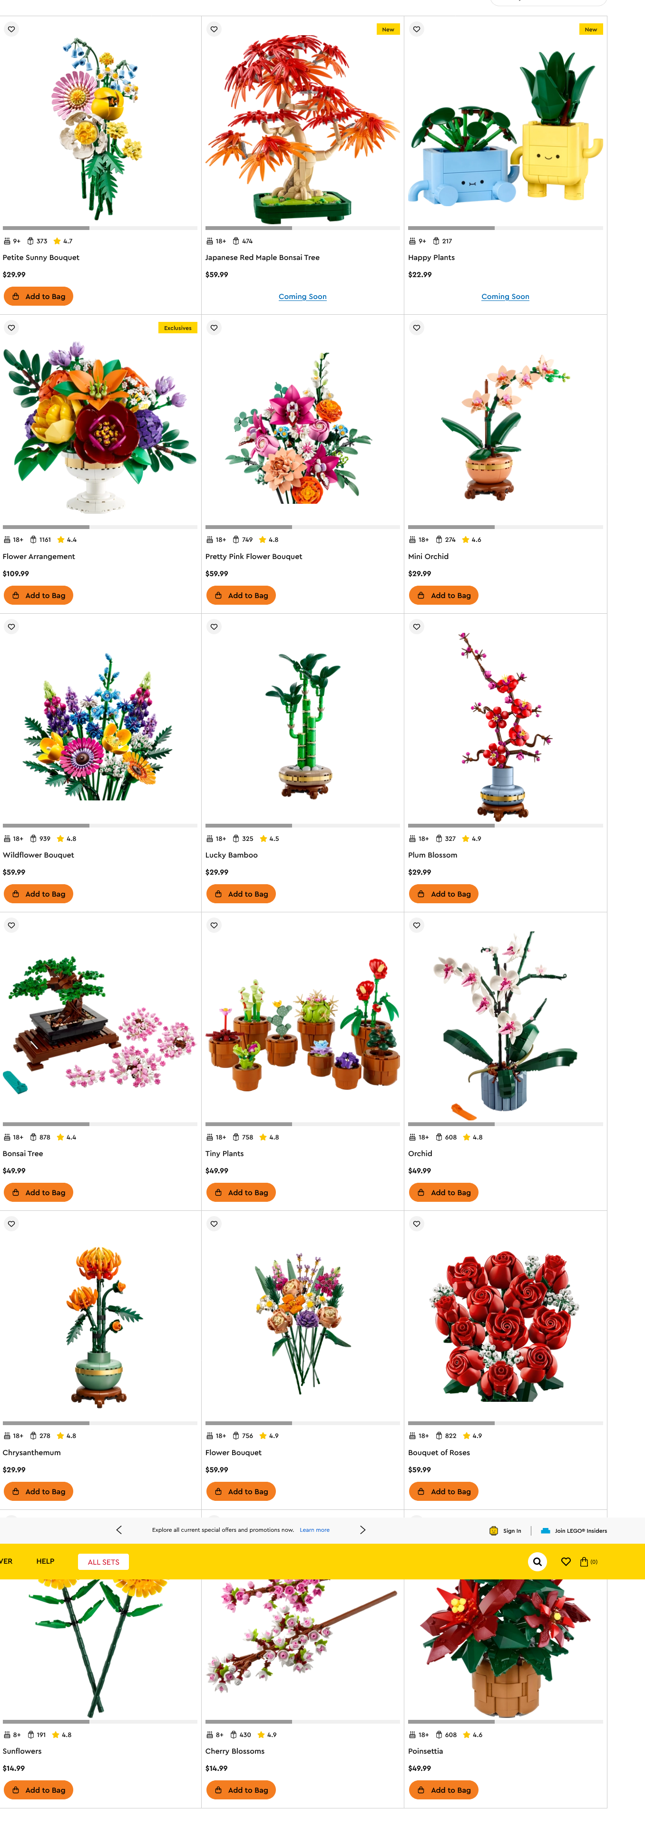Open the search magnifier icon
The height and width of the screenshot is (1837, 645).
coord(537,1561)
